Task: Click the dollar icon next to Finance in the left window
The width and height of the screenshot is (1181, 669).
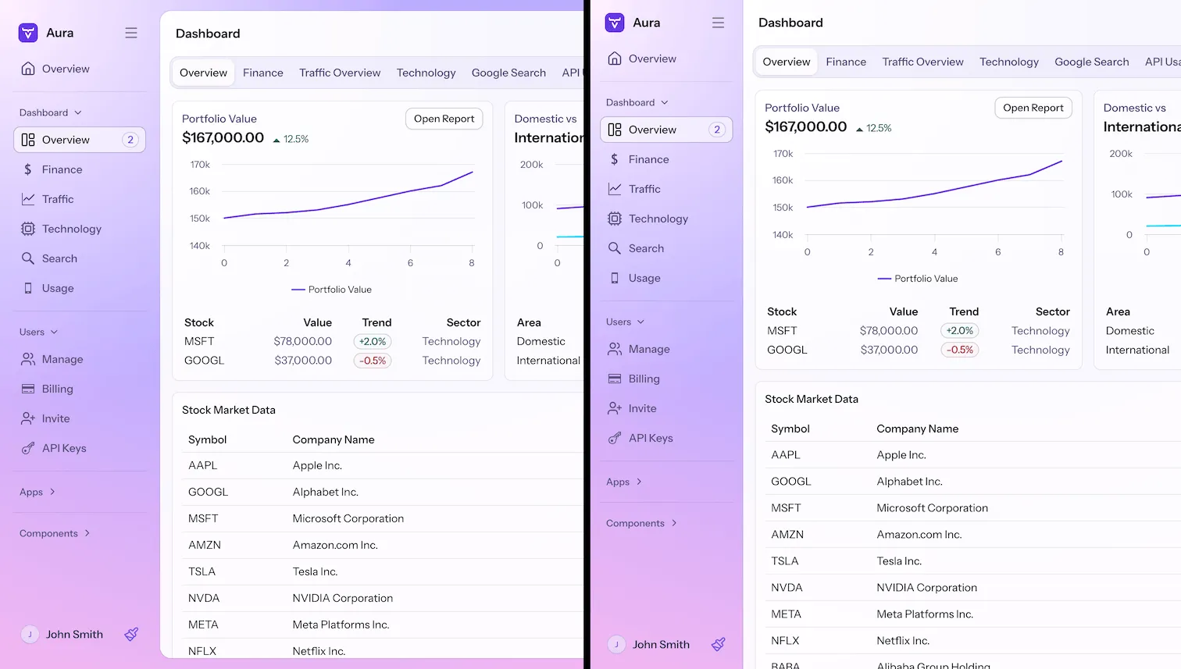Action: point(28,169)
